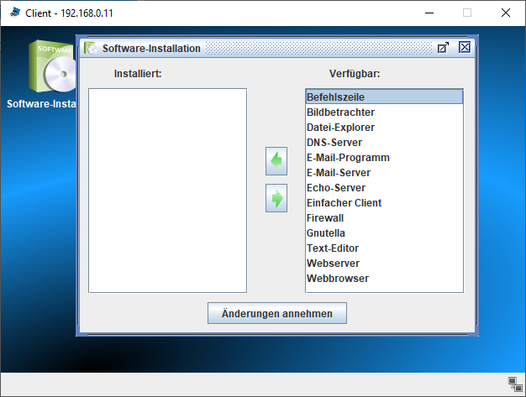Select Datei-Explorer in available list
This screenshot has height=397, width=526.
click(x=385, y=128)
